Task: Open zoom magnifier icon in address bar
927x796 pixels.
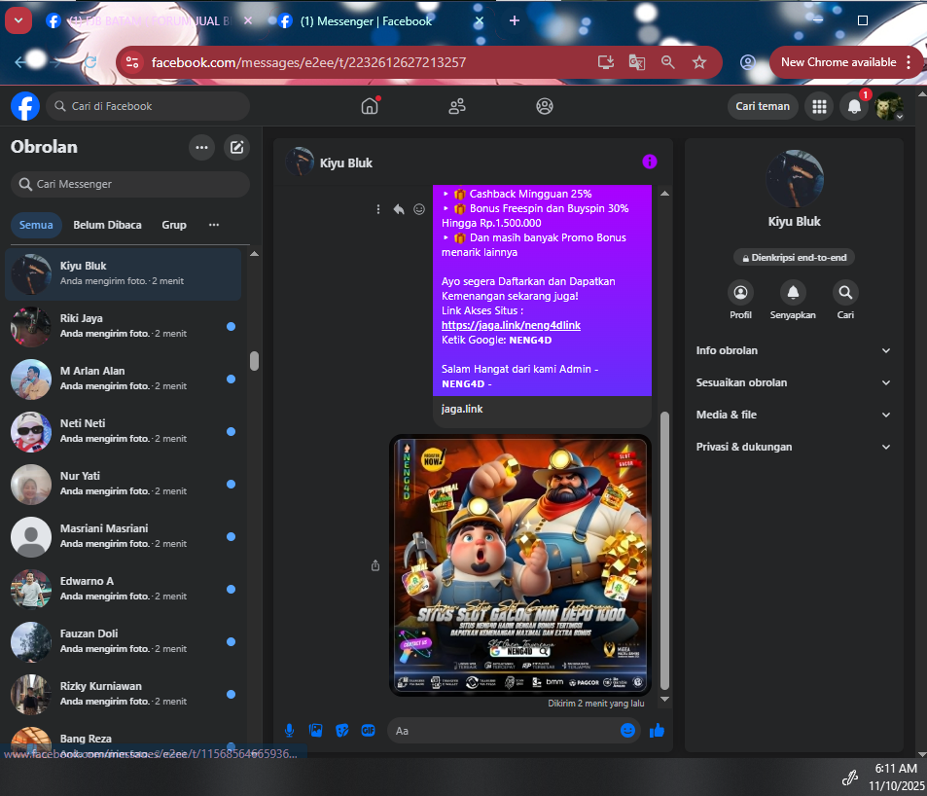Action: [x=668, y=62]
